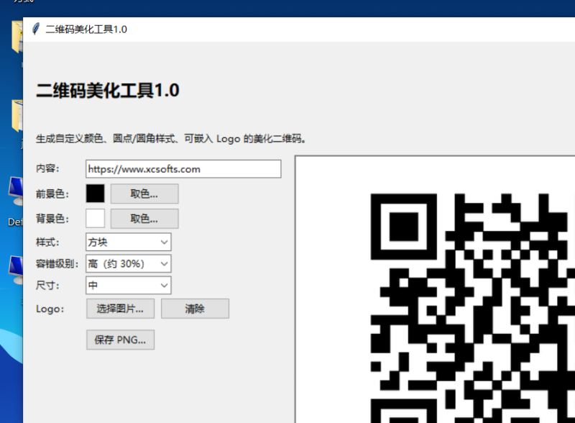
Task: Click the 内容: label
Action: tap(47, 168)
